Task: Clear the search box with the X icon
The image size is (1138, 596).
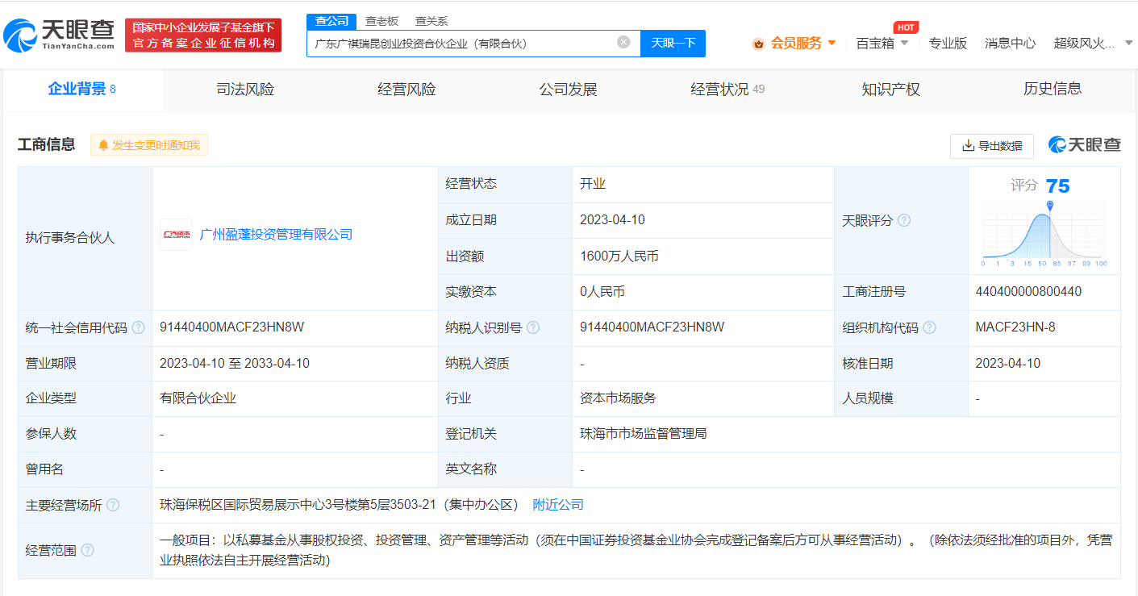Action: (x=623, y=42)
